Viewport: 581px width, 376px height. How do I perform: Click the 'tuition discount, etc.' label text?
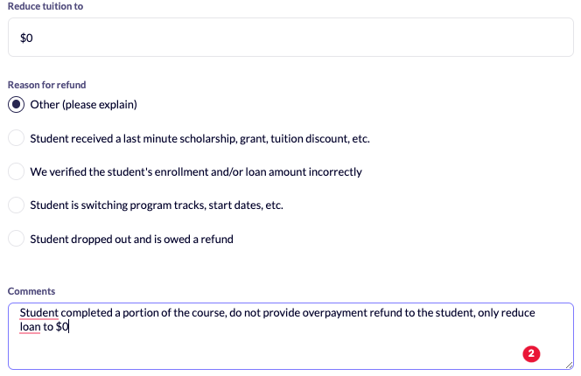pyautogui.click(x=320, y=138)
